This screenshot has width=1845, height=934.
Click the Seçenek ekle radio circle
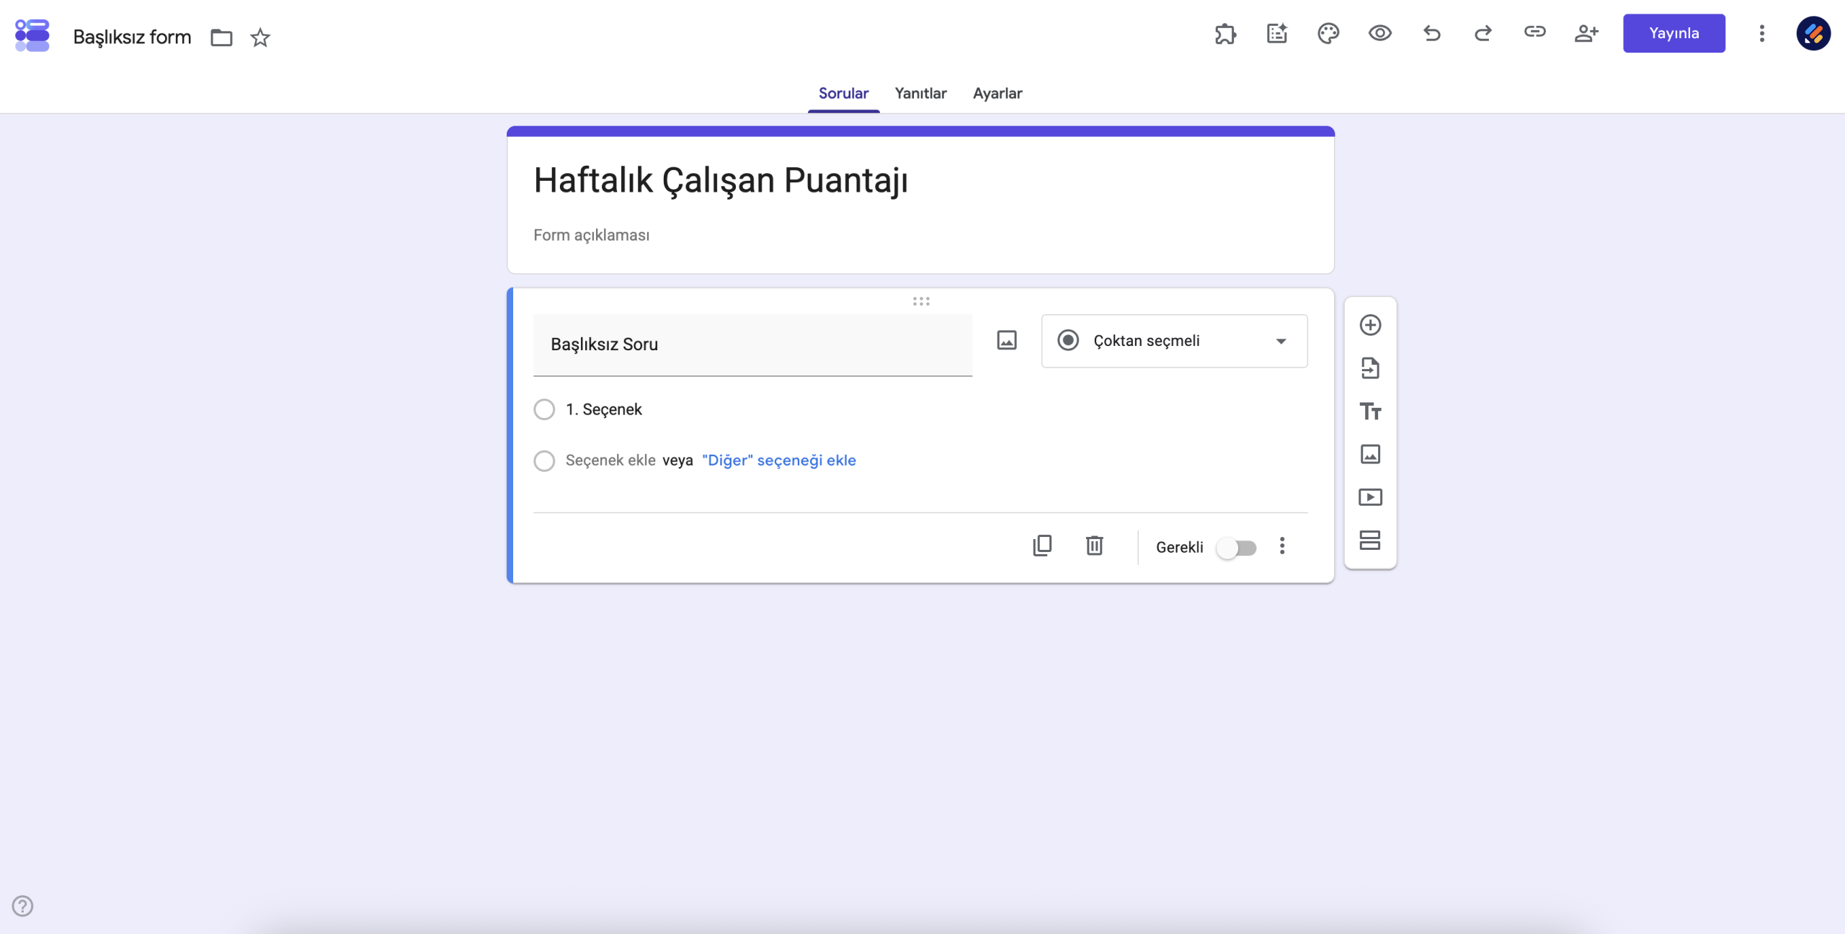[x=544, y=461]
